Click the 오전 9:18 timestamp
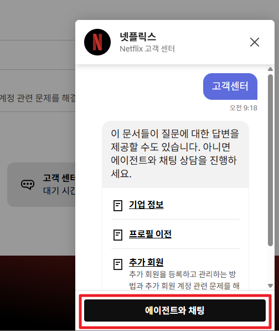 click(x=244, y=108)
